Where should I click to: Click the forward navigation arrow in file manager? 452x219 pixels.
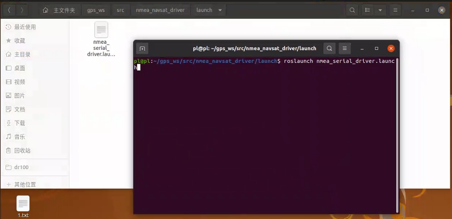tap(22, 10)
